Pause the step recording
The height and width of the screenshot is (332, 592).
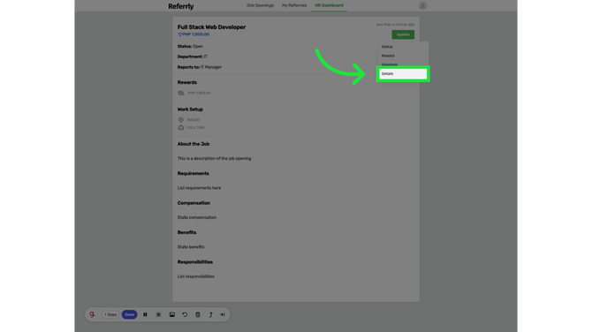(x=145, y=314)
